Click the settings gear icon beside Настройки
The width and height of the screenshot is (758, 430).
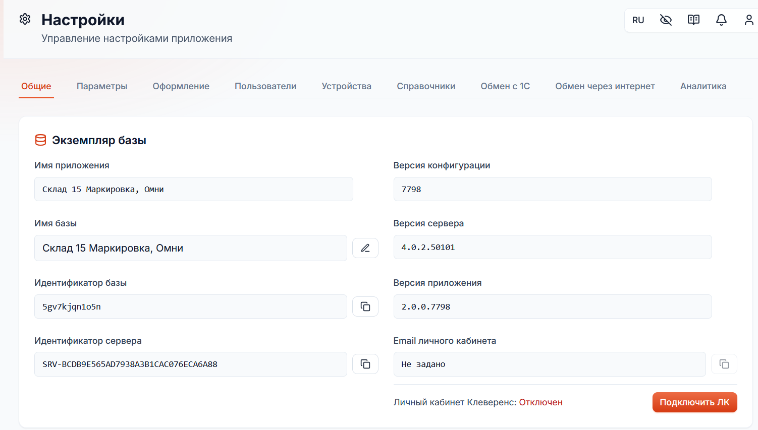(x=25, y=19)
